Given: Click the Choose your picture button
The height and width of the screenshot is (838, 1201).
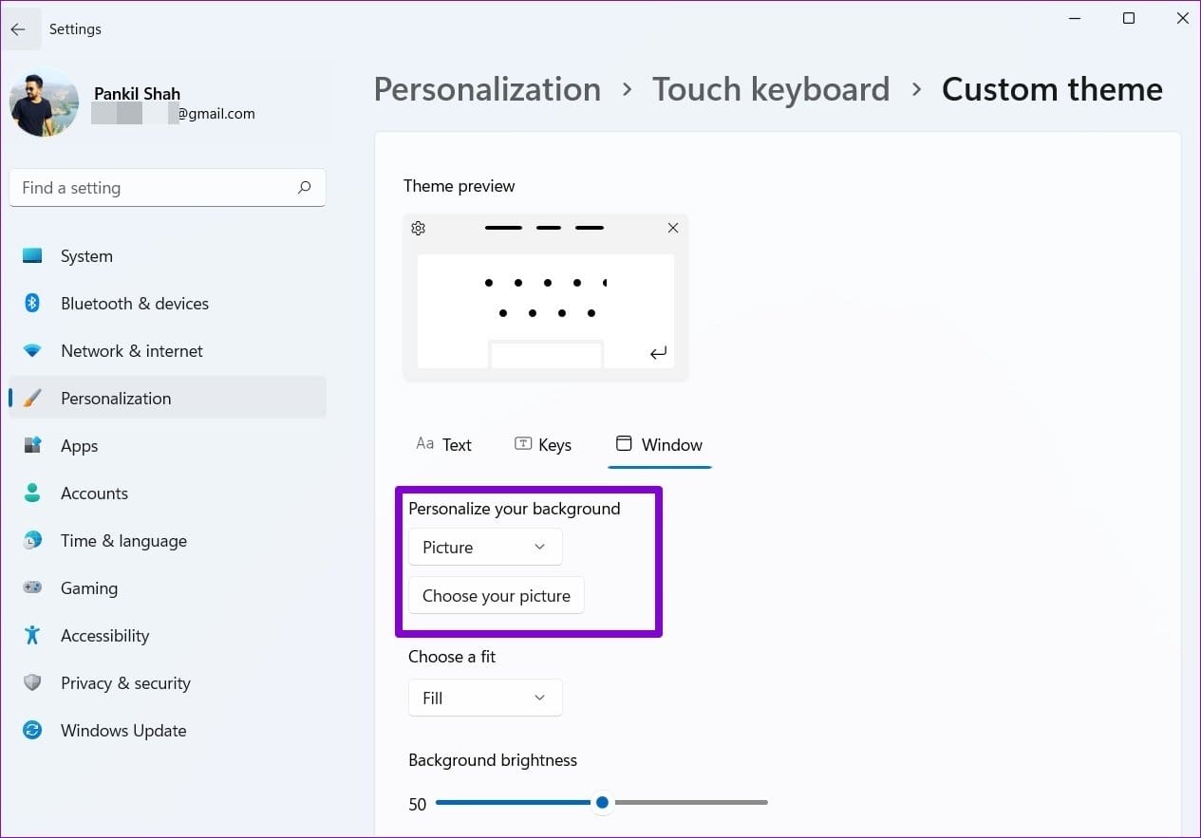Looking at the screenshot, I should click(x=496, y=595).
